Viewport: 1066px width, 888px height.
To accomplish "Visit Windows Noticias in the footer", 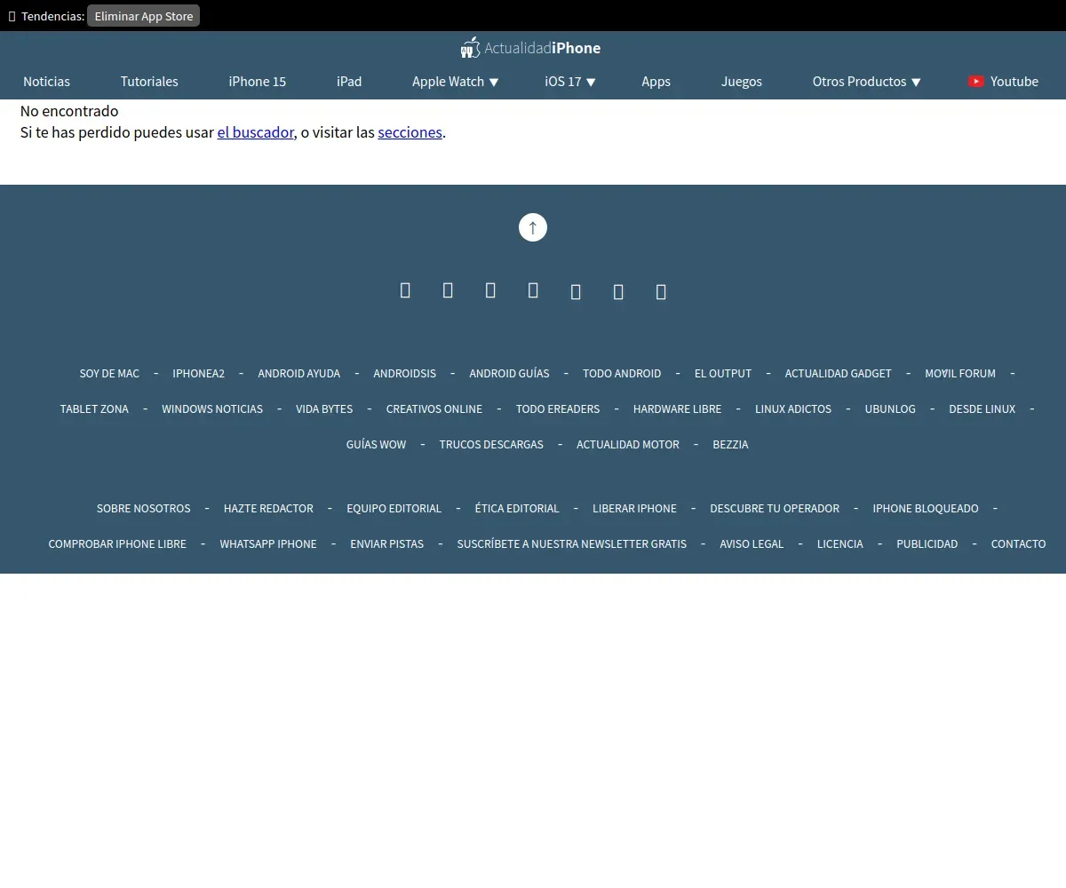I will click(x=212, y=408).
